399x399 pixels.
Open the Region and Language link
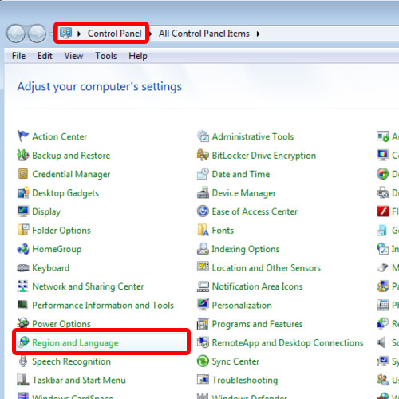point(75,343)
